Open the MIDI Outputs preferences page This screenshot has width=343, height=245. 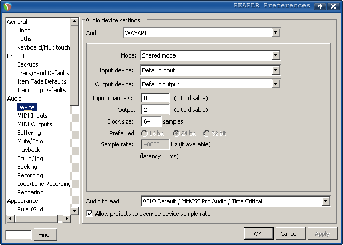point(35,124)
